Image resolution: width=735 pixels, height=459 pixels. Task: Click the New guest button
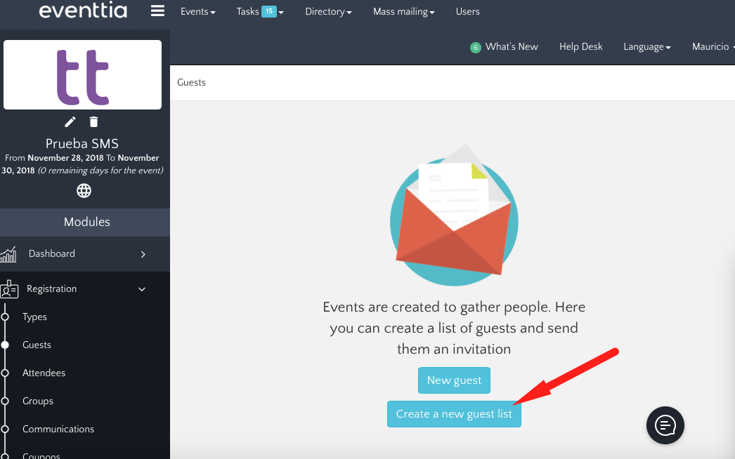coord(454,380)
